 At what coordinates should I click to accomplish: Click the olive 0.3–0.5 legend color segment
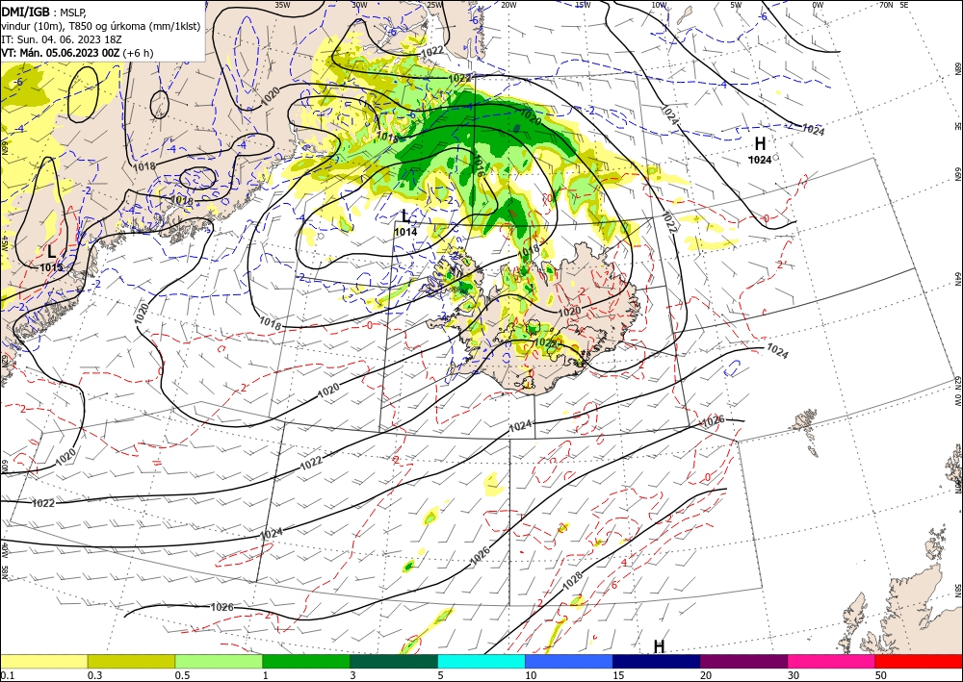coord(131,661)
